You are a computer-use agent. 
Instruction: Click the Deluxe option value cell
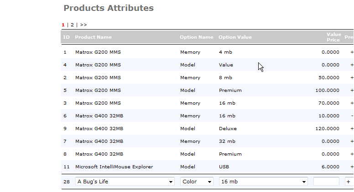point(228,129)
